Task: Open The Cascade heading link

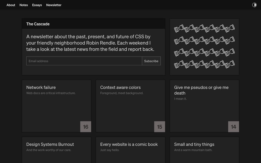Action: tap(38, 24)
